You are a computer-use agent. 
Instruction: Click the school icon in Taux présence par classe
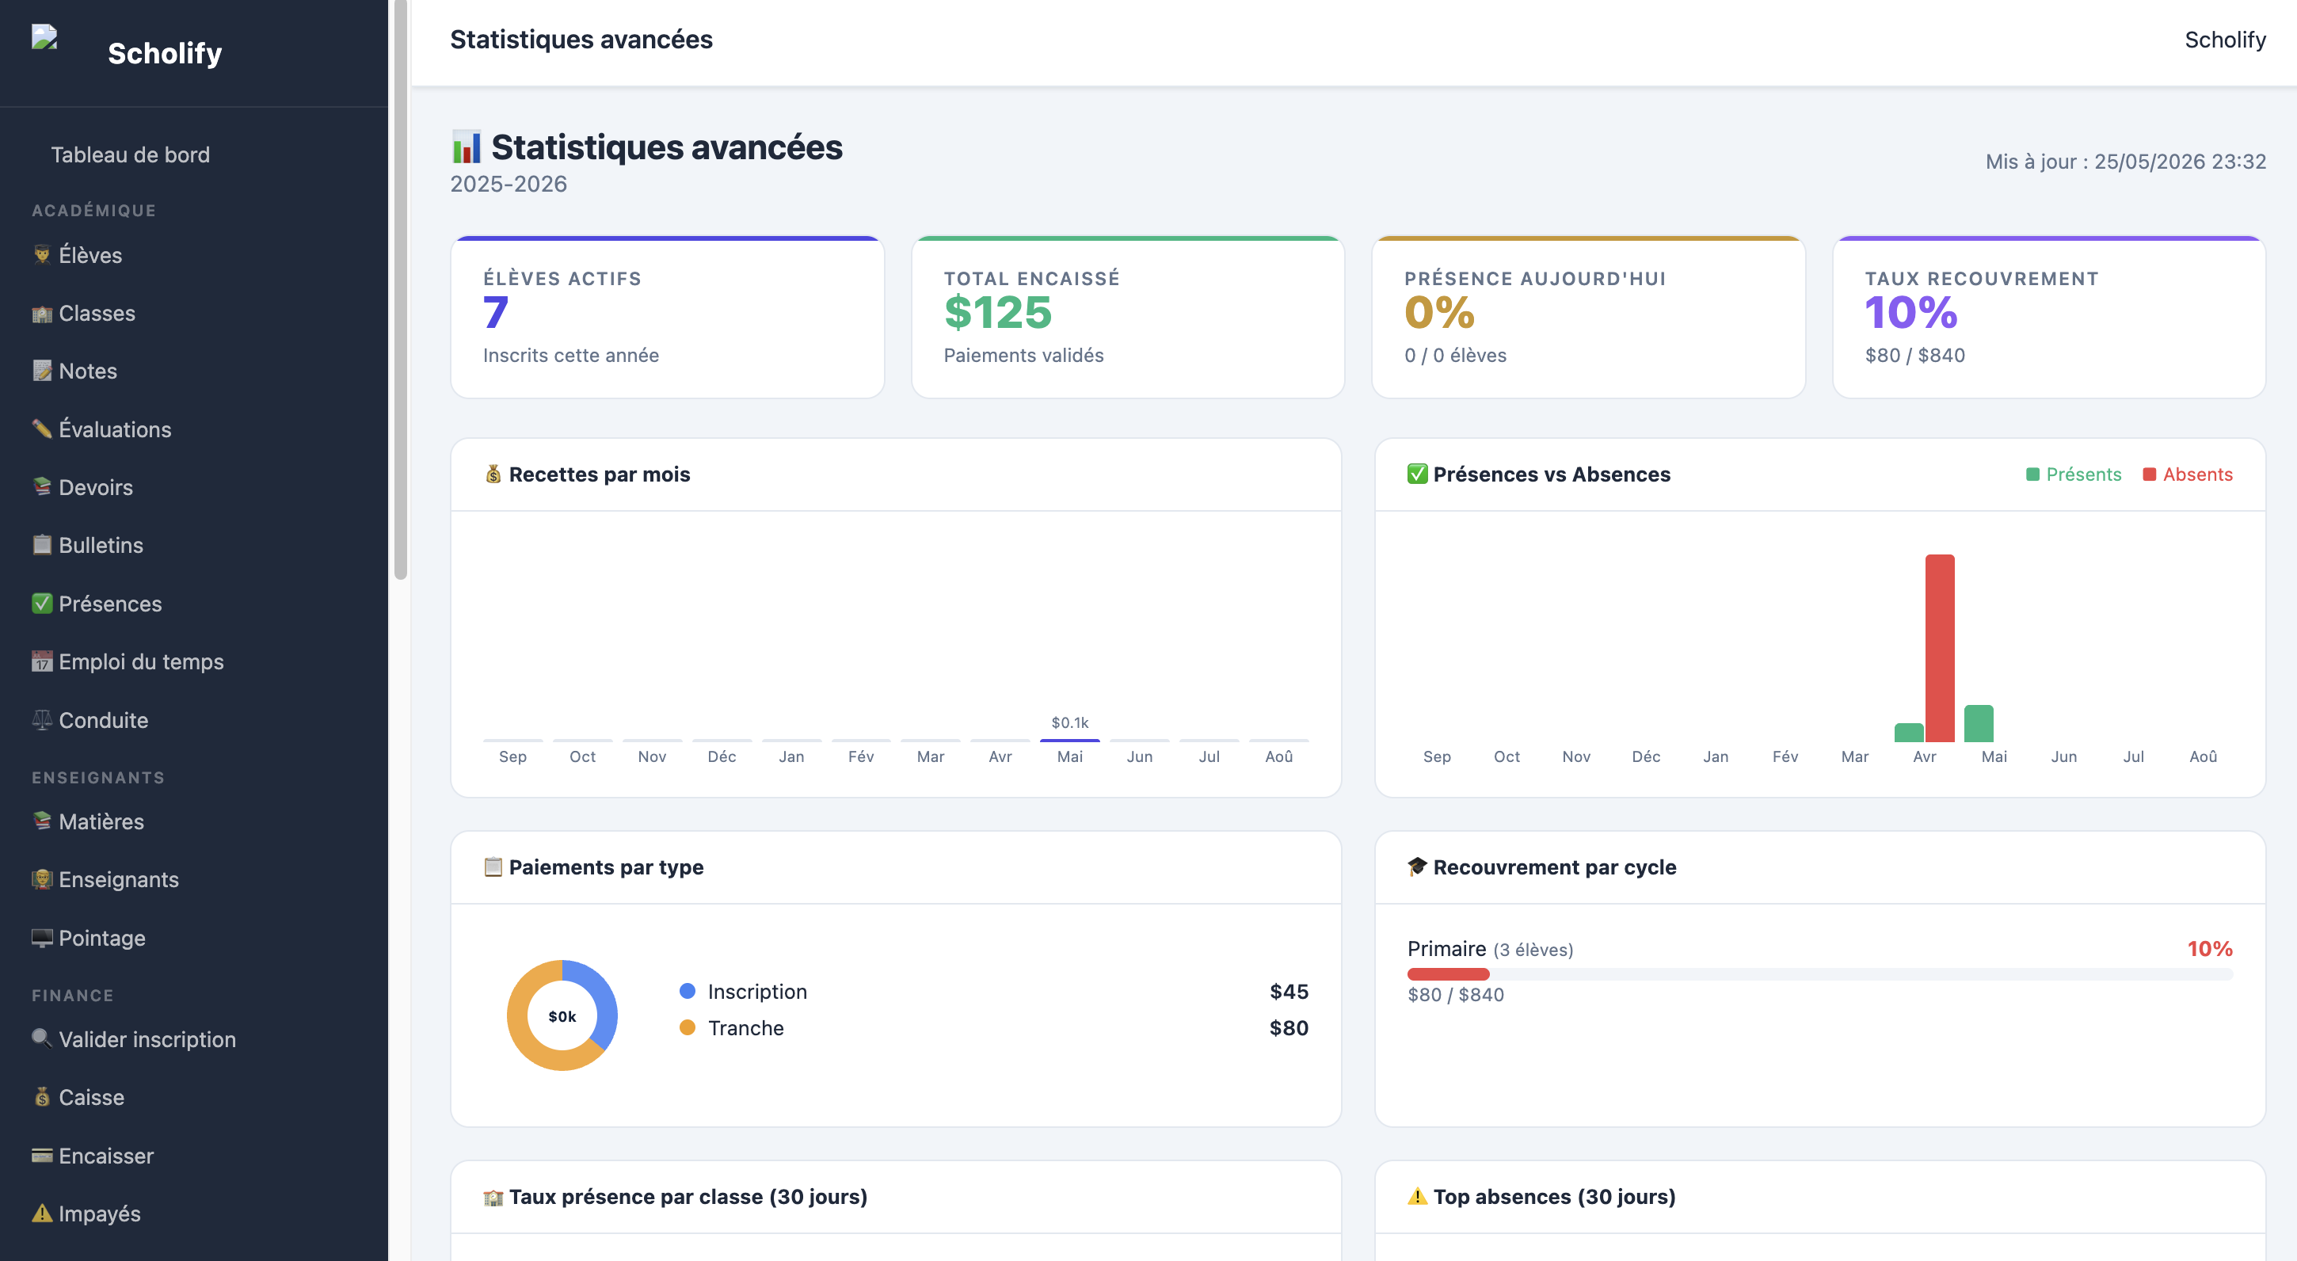[x=493, y=1197]
